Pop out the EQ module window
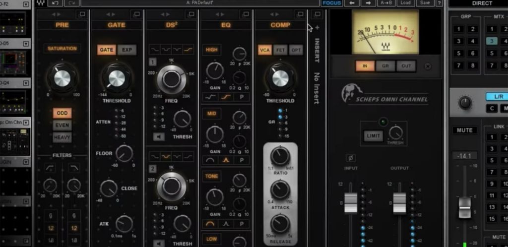This screenshot has height=247, width=508. click(245, 14)
